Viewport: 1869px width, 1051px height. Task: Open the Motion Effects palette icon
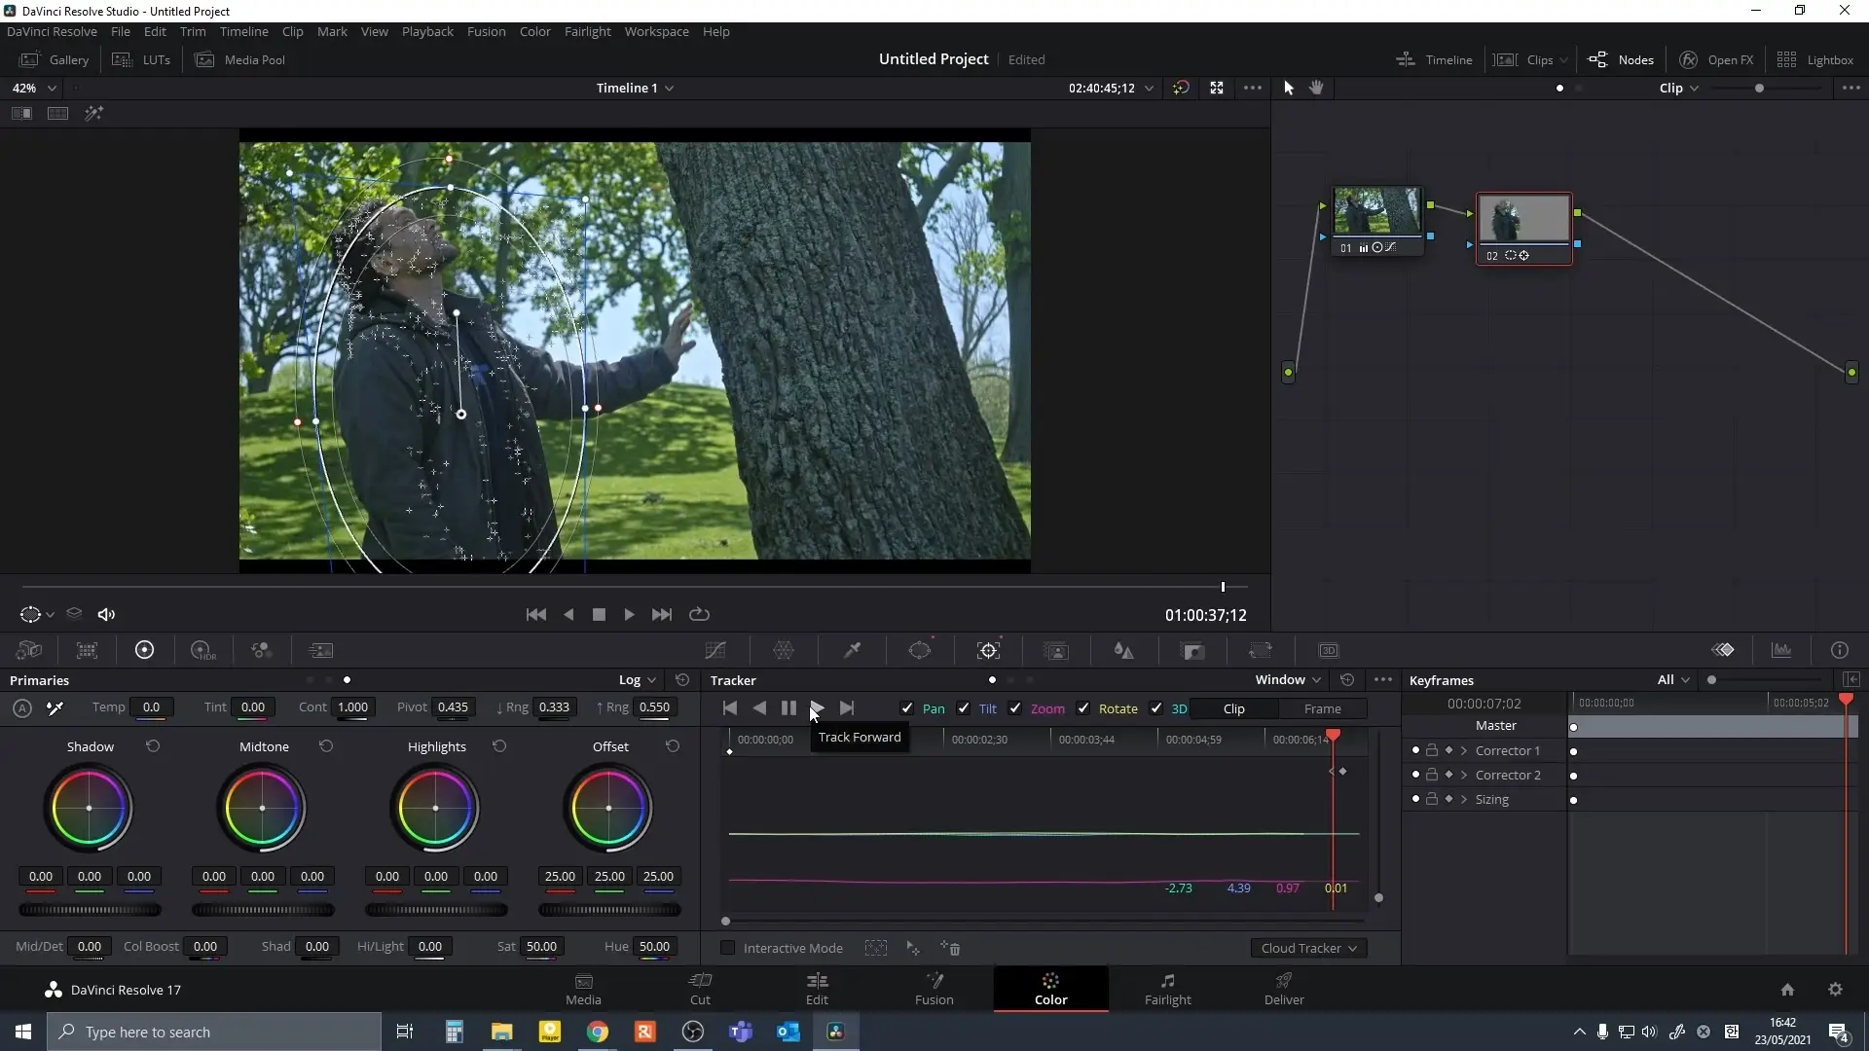[x=320, y=650]
